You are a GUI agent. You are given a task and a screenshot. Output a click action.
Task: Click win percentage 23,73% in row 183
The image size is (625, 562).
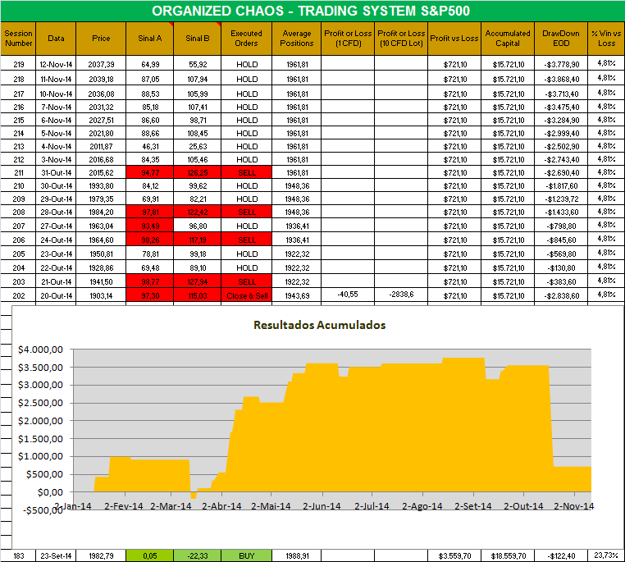point(606,555)
